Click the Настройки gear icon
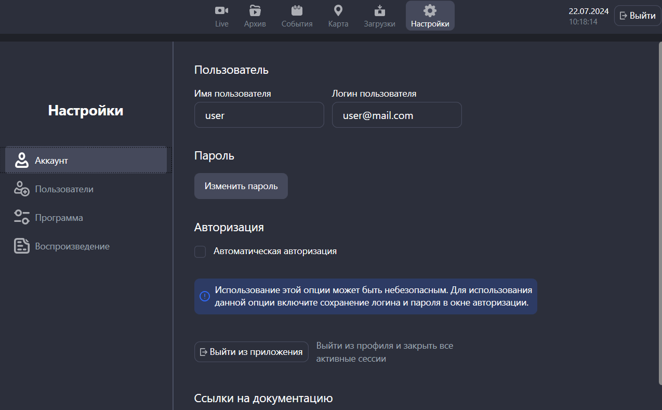 click(430, 10)
